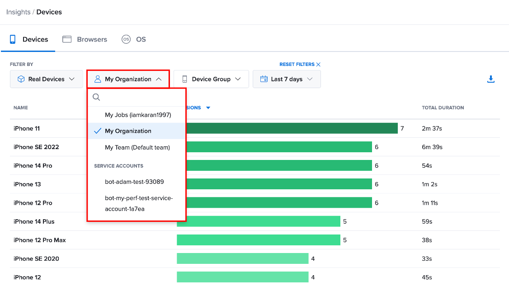Click the search magnifier icon in dropdown
Image resolution: width=509 pixels, height=286 pixels.
96,97
